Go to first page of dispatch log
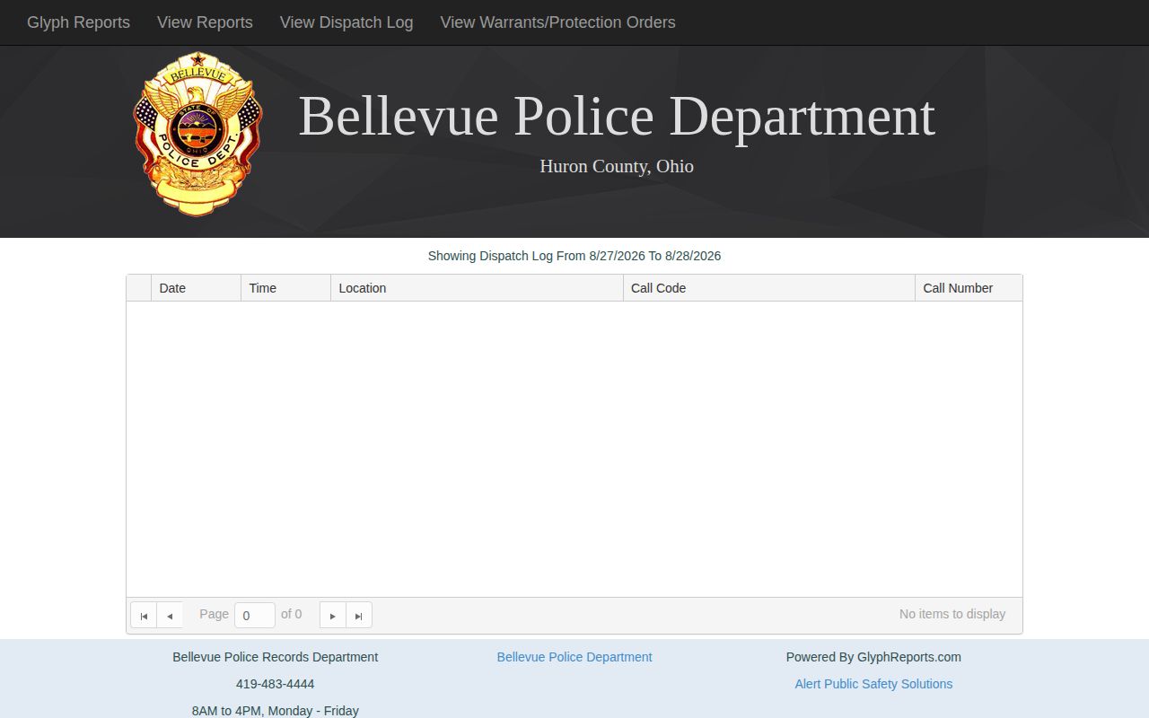 click(144, 615)
